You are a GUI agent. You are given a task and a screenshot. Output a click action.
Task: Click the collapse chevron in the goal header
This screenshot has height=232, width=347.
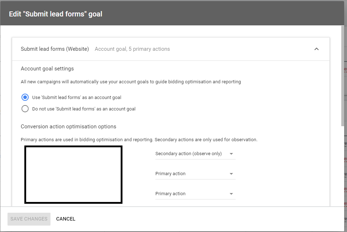(316, 49)
